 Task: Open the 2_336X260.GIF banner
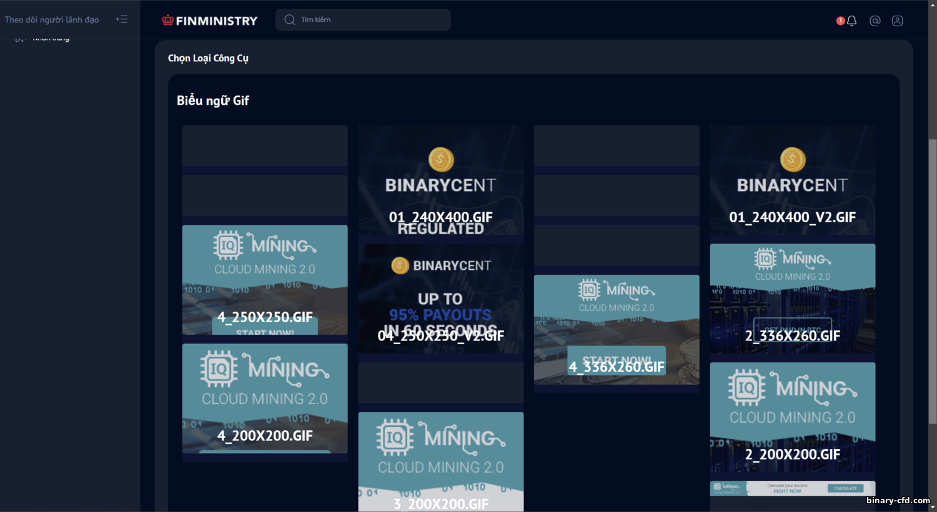point(793,298)
